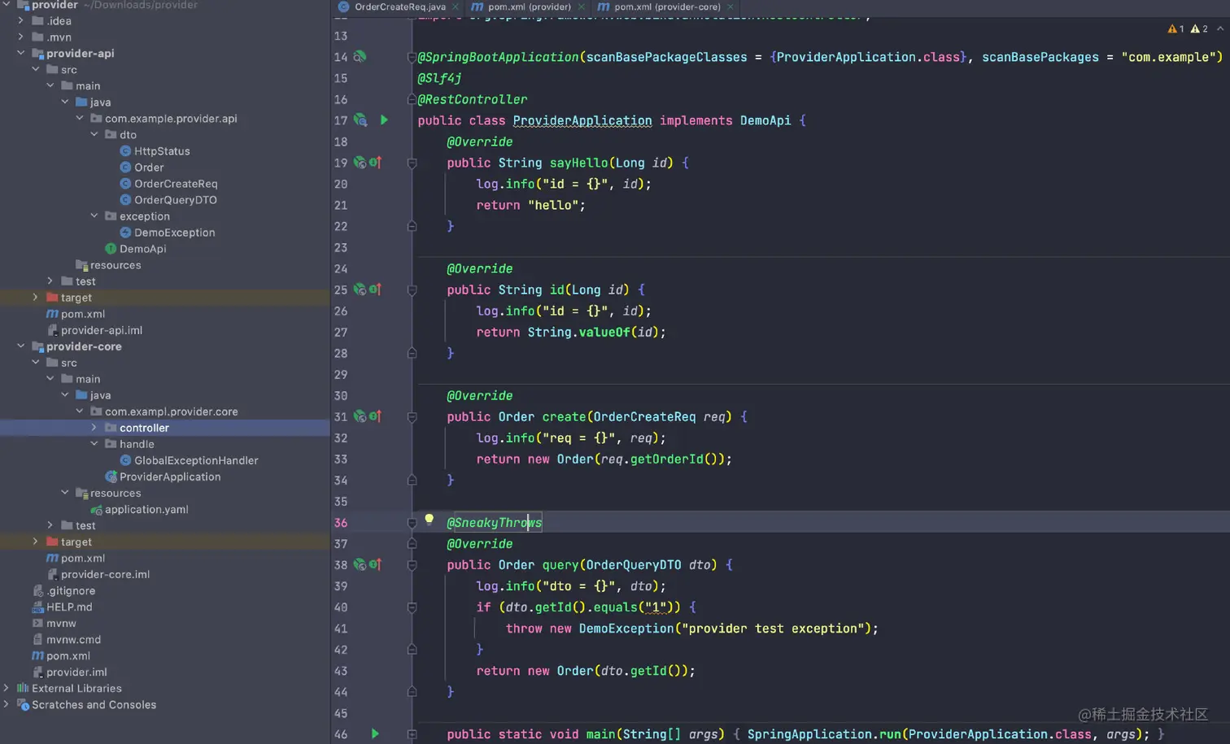Screen dimensions: 1230x744
Task: Run ProviderApplication via gutter arrow line 17
Action: coord(384,120)
